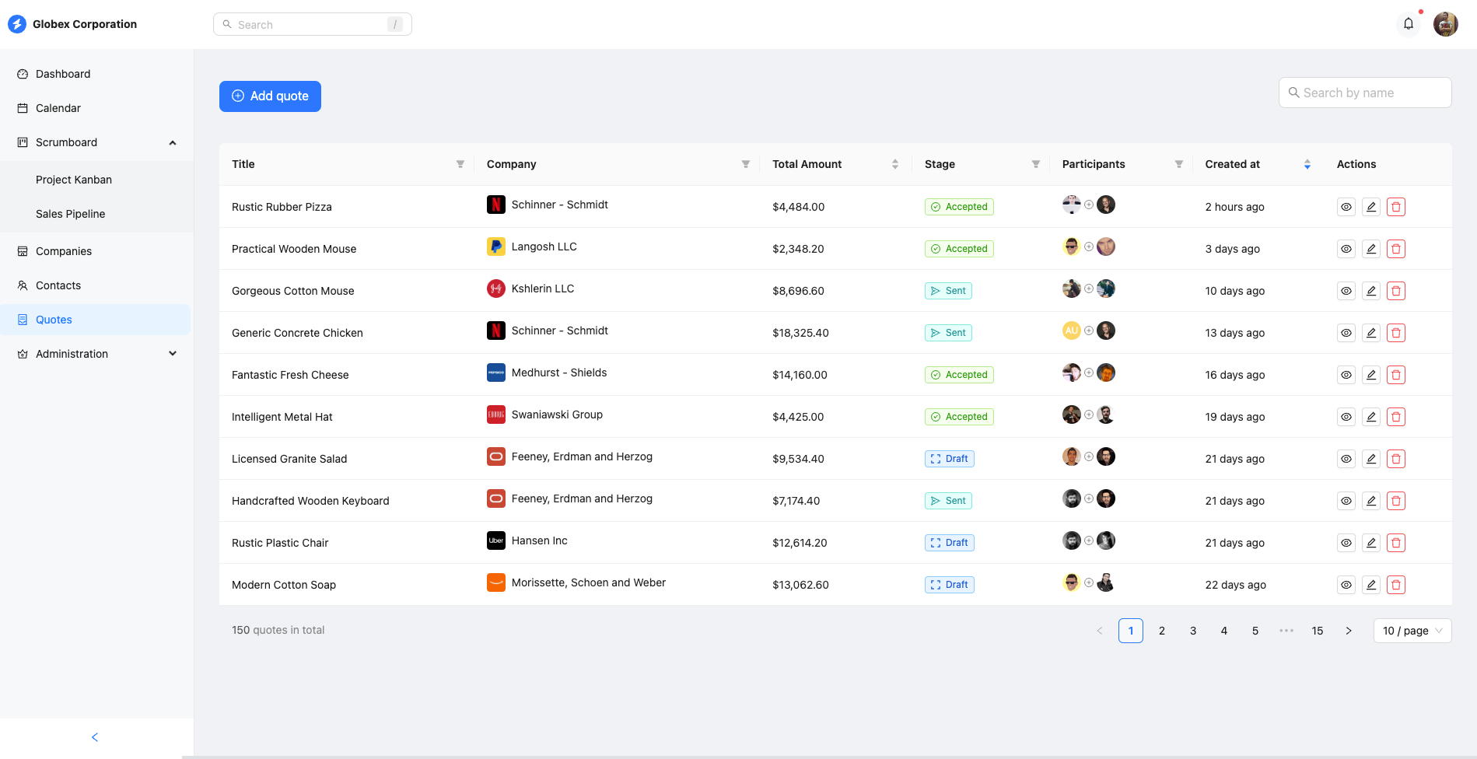The image size is (1477, 759).
Task: Edit the Generic Concrete Chicken quote
Action: (x=1371, y=333)
